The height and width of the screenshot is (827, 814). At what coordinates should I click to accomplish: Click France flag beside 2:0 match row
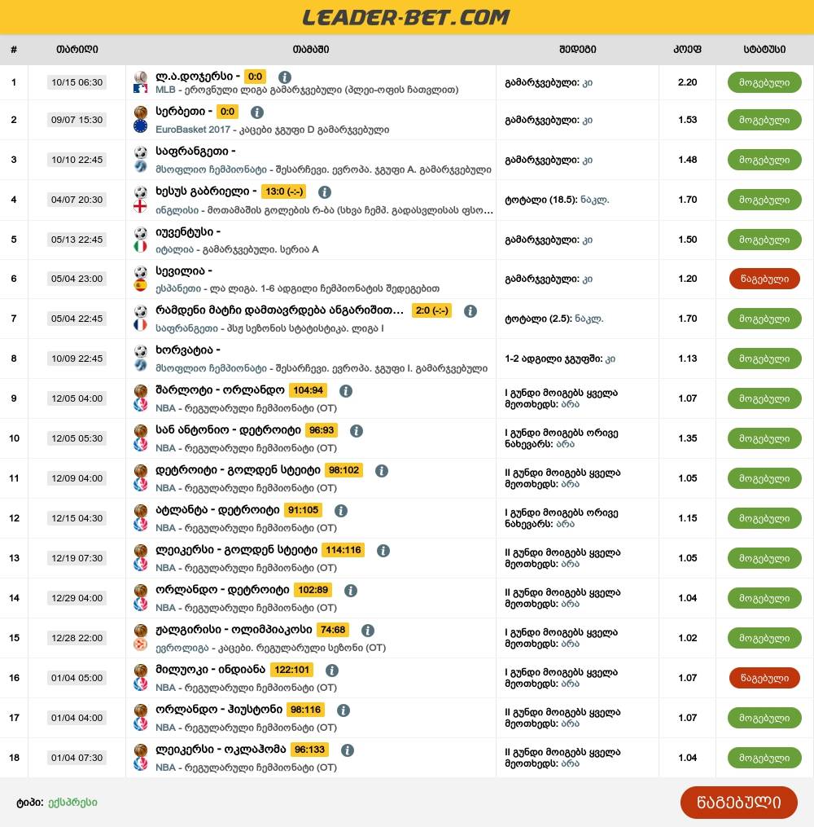click(140, 325)
